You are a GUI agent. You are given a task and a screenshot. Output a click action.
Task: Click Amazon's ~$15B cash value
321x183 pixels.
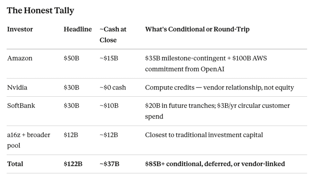point(109,58)
